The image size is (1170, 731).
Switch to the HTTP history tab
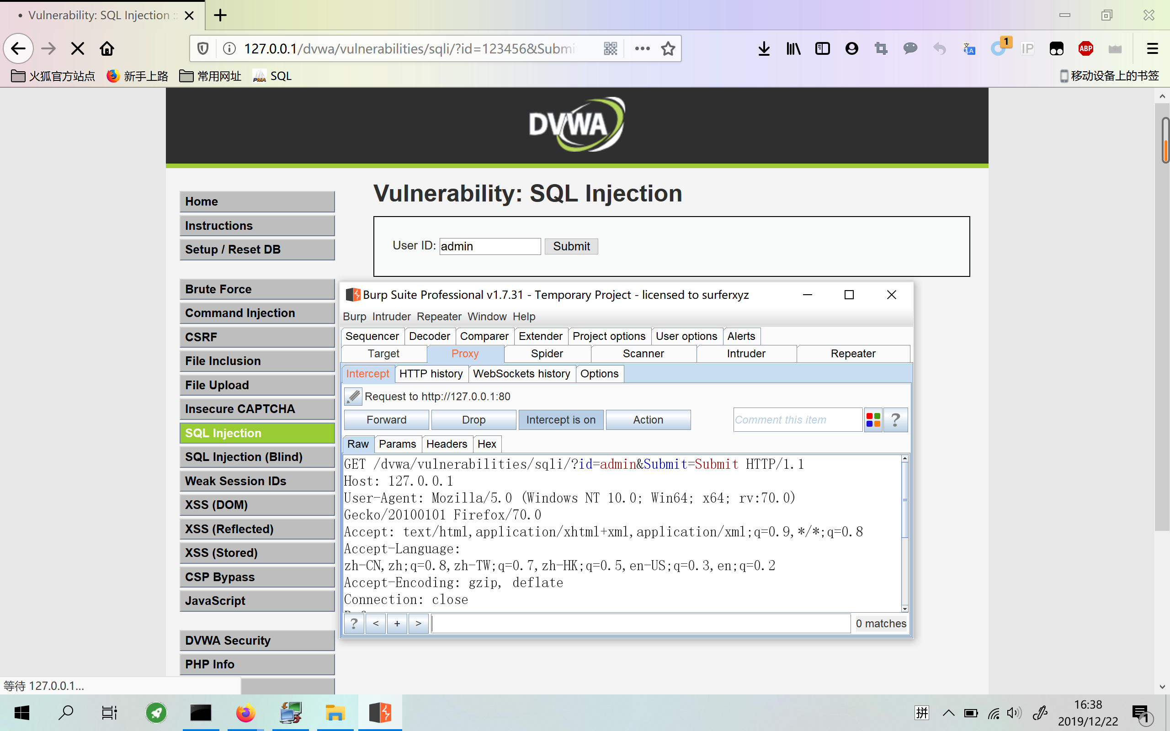[431, 374]
